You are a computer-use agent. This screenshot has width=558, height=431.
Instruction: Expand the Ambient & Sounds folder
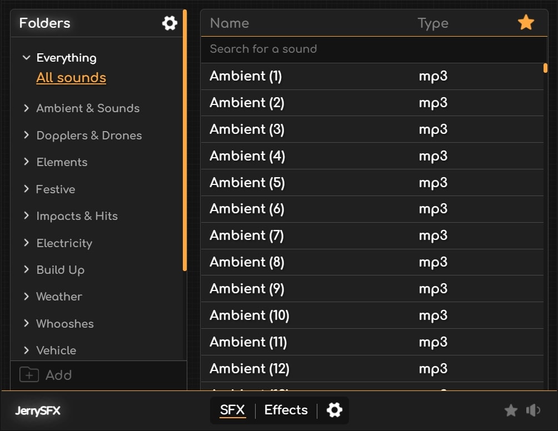pyautogui.click(x=26, y=108)
